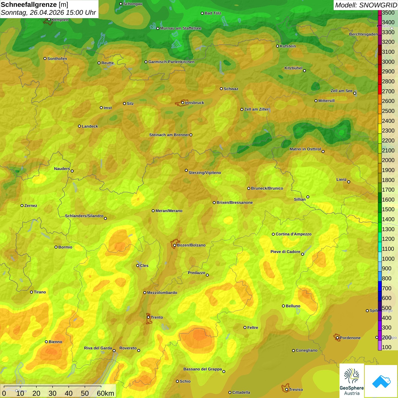The height and width of the screenshot is (398, 398).
Task: Click the Trento city marker
Action: [x=148, y=317]
